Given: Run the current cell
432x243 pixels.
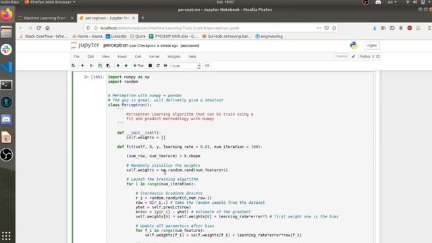Looking at the screenshot, I should [x=139, y=65].
